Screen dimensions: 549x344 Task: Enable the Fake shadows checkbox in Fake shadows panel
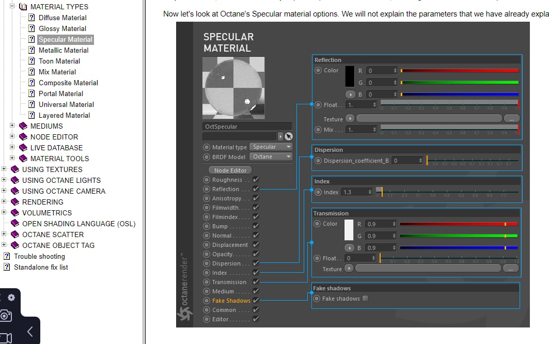point(365,299)
